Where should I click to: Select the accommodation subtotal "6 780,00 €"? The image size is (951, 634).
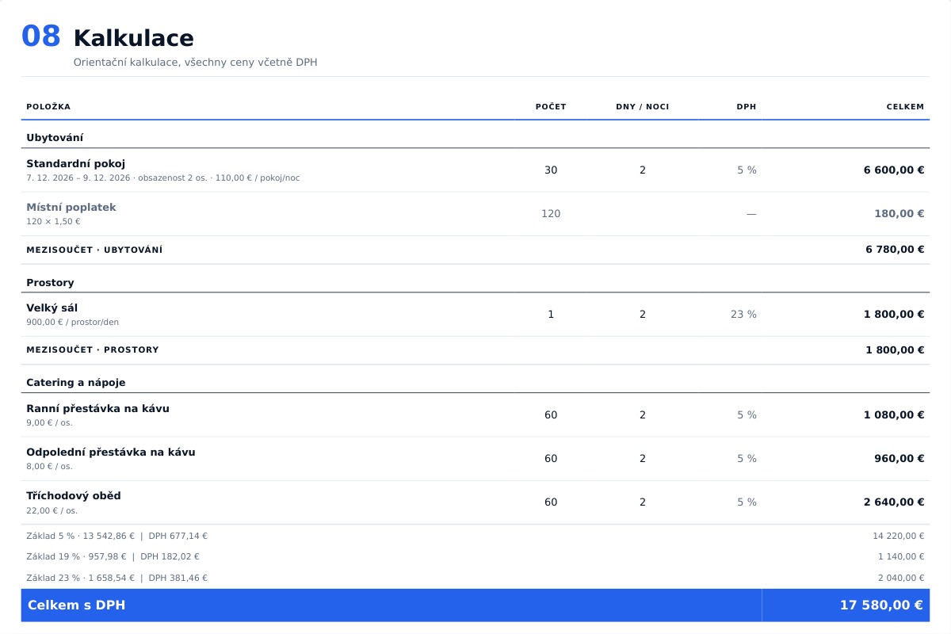(x=895, y=250)
